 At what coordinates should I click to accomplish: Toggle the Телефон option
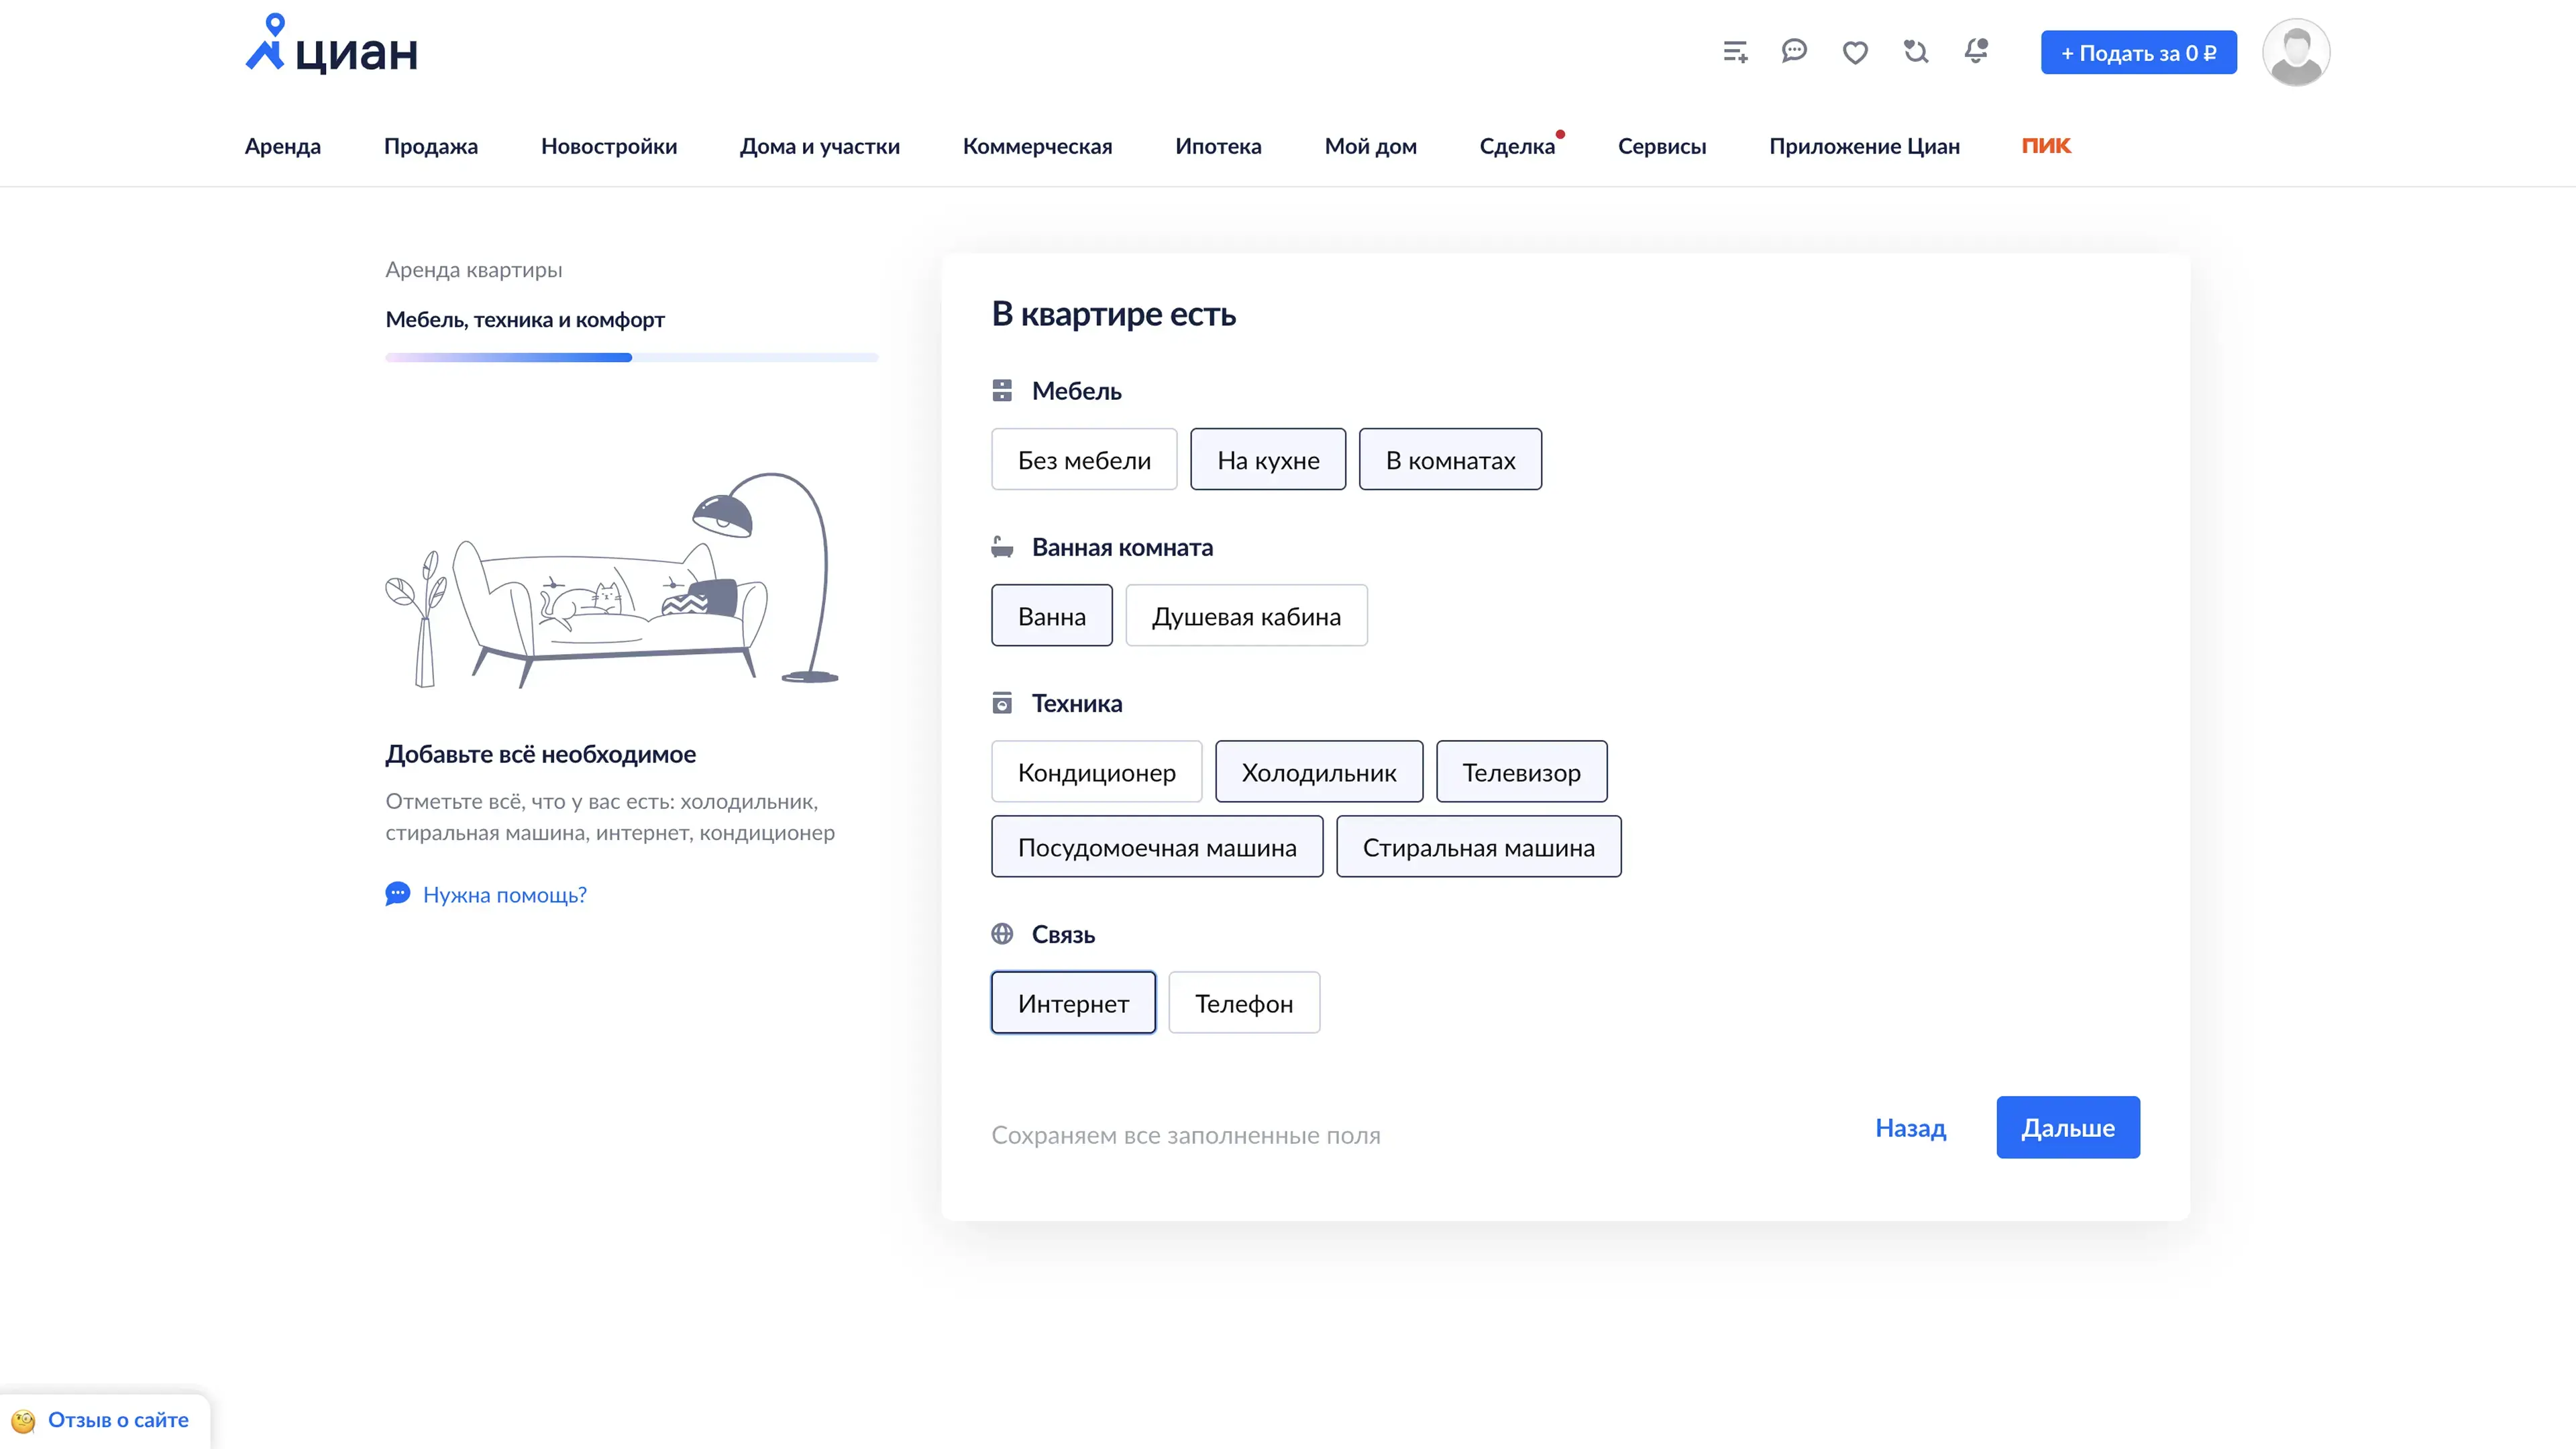(1244, 1003)
